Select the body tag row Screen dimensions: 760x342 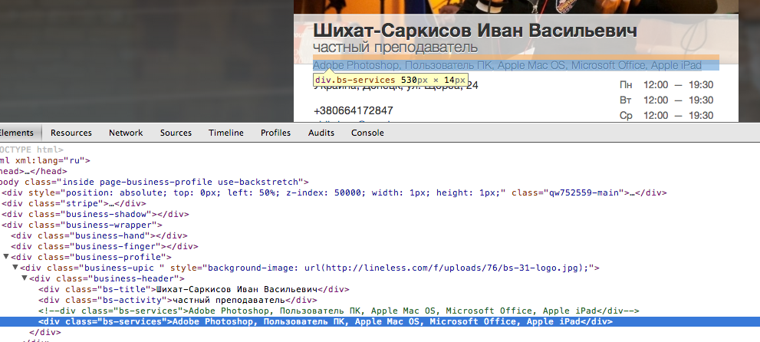154,182
